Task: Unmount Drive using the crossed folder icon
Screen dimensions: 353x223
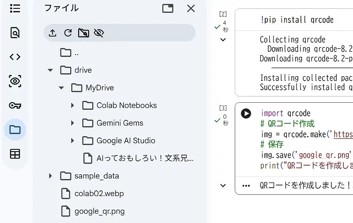Action: (x=83, y=33)
